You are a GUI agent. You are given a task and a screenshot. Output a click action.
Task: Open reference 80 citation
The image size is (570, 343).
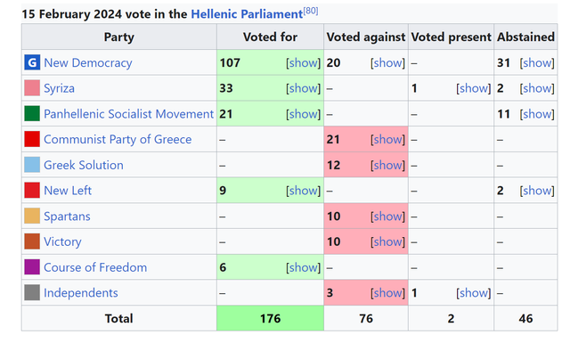pos(311,11)
